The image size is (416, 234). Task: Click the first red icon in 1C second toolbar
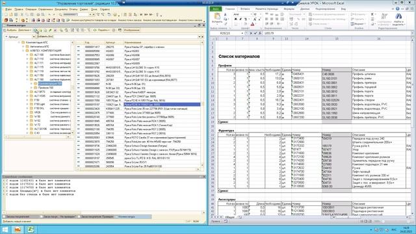click(6, 20)
